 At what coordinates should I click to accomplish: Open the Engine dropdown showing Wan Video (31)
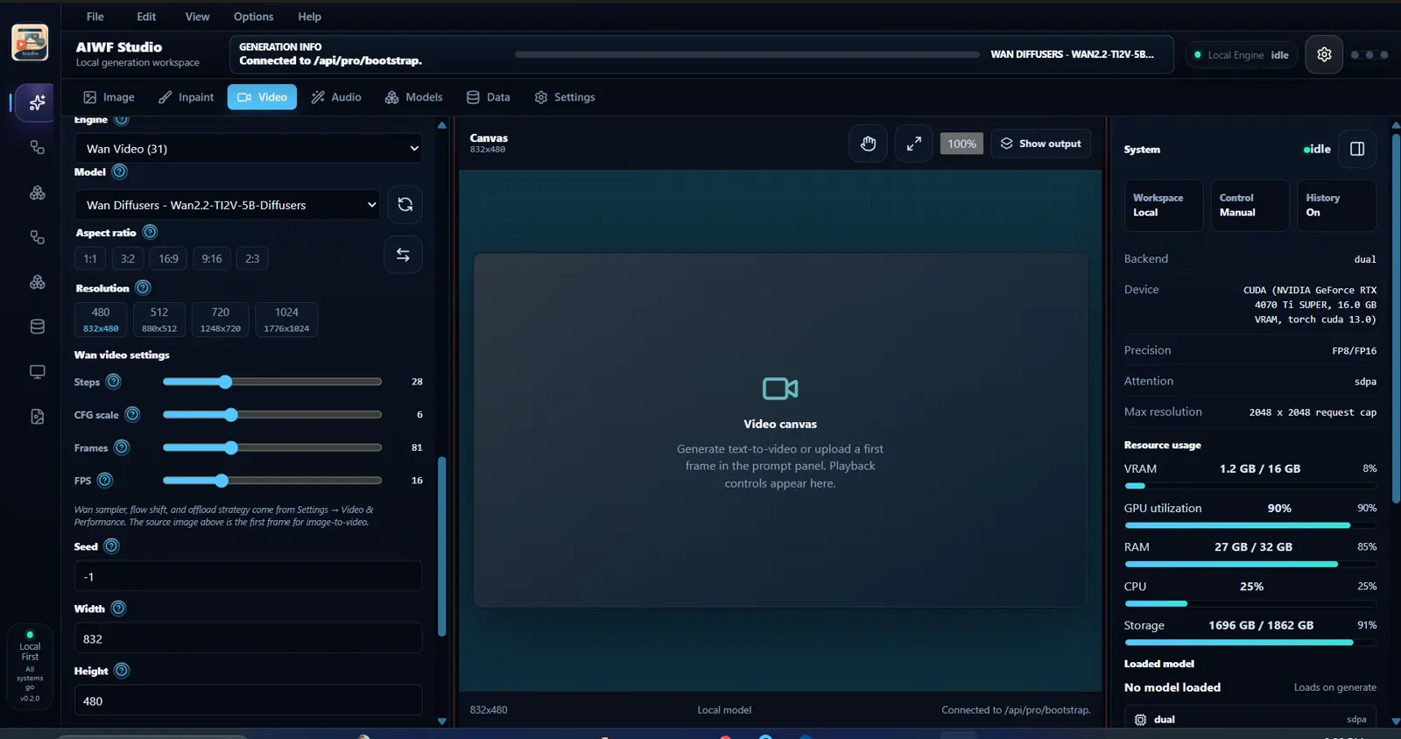pyautogui.click(x=249, y=149)
